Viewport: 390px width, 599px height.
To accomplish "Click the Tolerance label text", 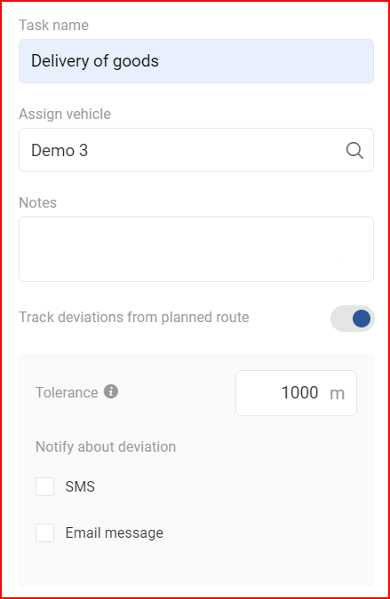I will pyautogui.click(x=67, y=393).
